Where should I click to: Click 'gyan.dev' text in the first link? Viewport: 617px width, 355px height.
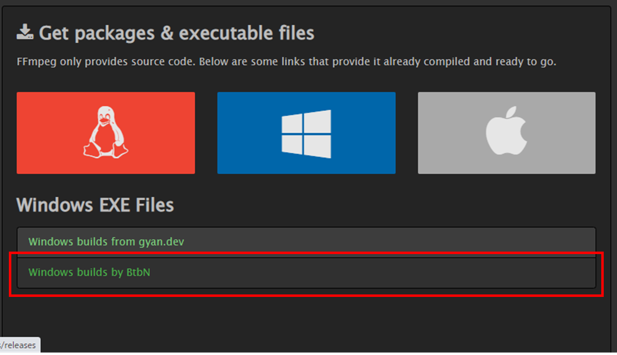[x=161, y=242]
